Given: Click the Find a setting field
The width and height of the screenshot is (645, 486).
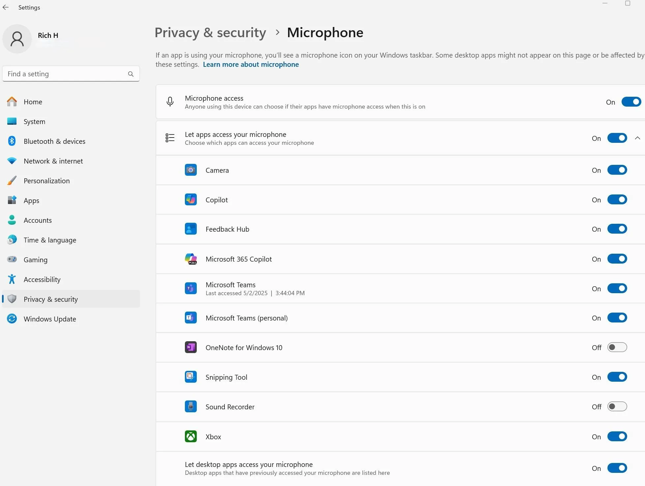Looking at the screenshot, I should tap(66, 74).
